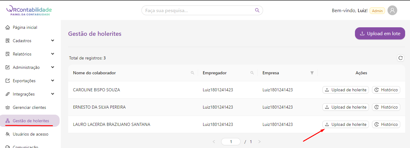Open Página inicial from the sidebar
The width and height of the screenshot is (410, 148).
click(x=25, y=27)
